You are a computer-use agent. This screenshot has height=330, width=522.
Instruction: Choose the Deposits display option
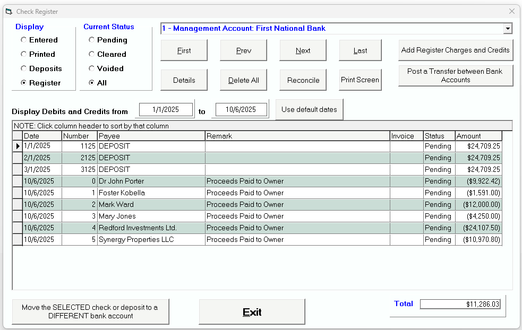click(23, 68)
